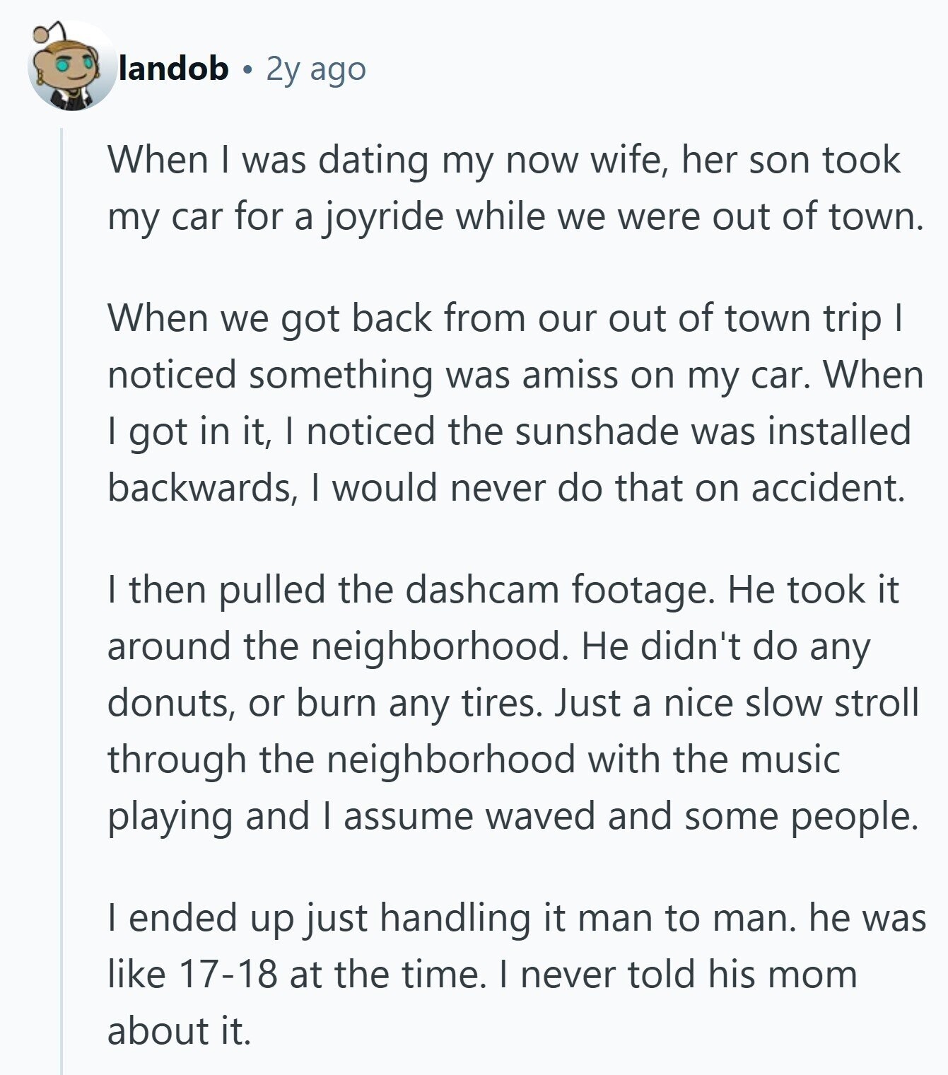Click the text "17-18" in the last paragraph

(228, 974)
